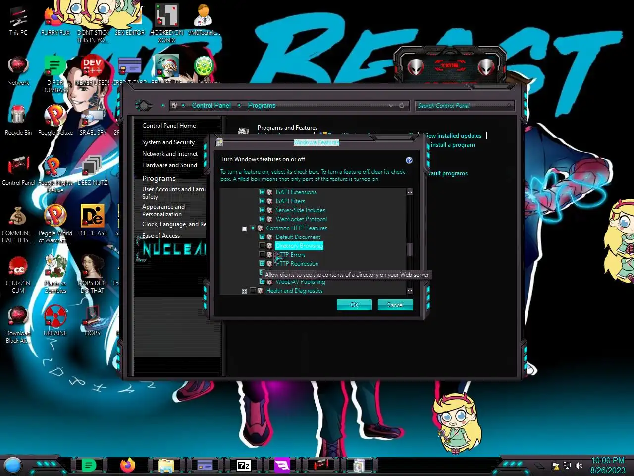This screenshot has height=476, width=634.
Task: Click the Control Panel breadcrumb segment
Action: 211,106
